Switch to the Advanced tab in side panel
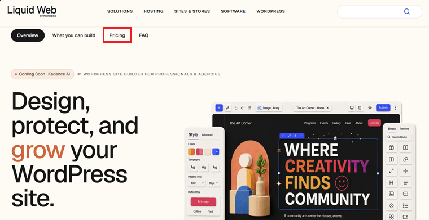Screen dimensions: 429x220 tap(207, 135)
